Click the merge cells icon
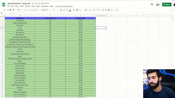Screen dimensions: 175x98 tap(80, 10)
